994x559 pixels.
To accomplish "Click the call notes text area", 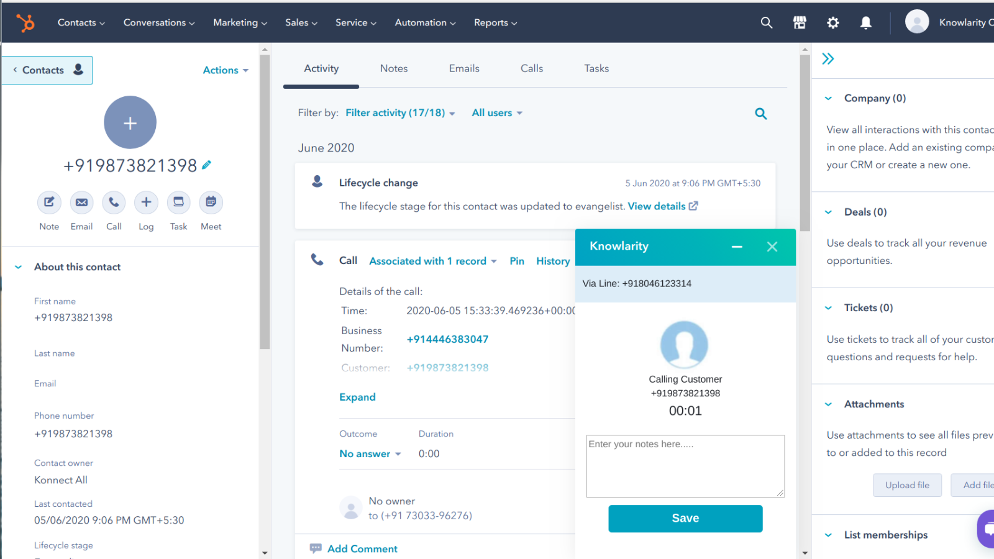I will point(685,466).
